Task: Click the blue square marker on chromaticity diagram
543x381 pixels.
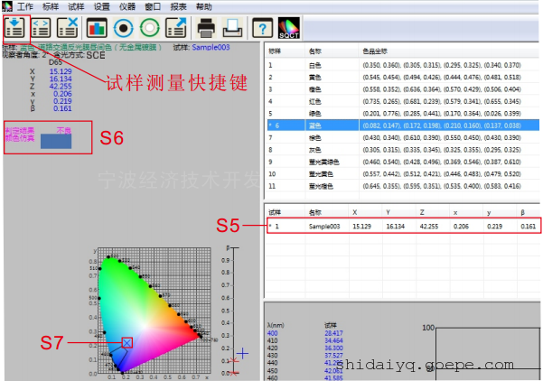Action: point(126,343)
